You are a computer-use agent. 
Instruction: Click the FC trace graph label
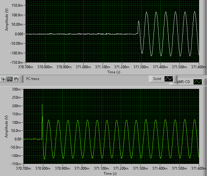tap(33, 79)
